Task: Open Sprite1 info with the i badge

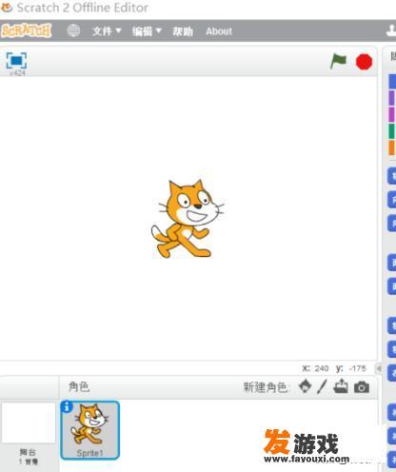Action: [67, 406]
